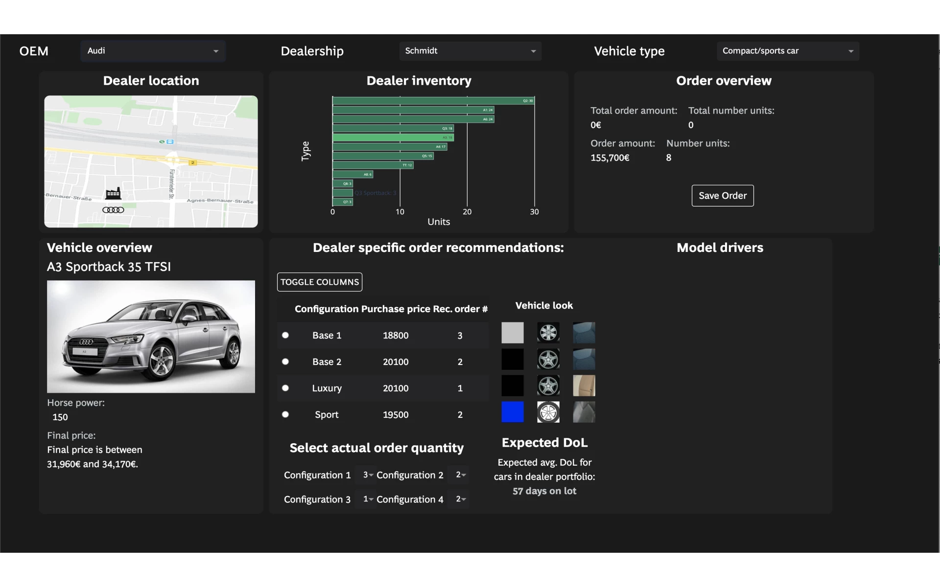
Task: Click the Q7: 3 inventory bar
Action: point(343,202)
